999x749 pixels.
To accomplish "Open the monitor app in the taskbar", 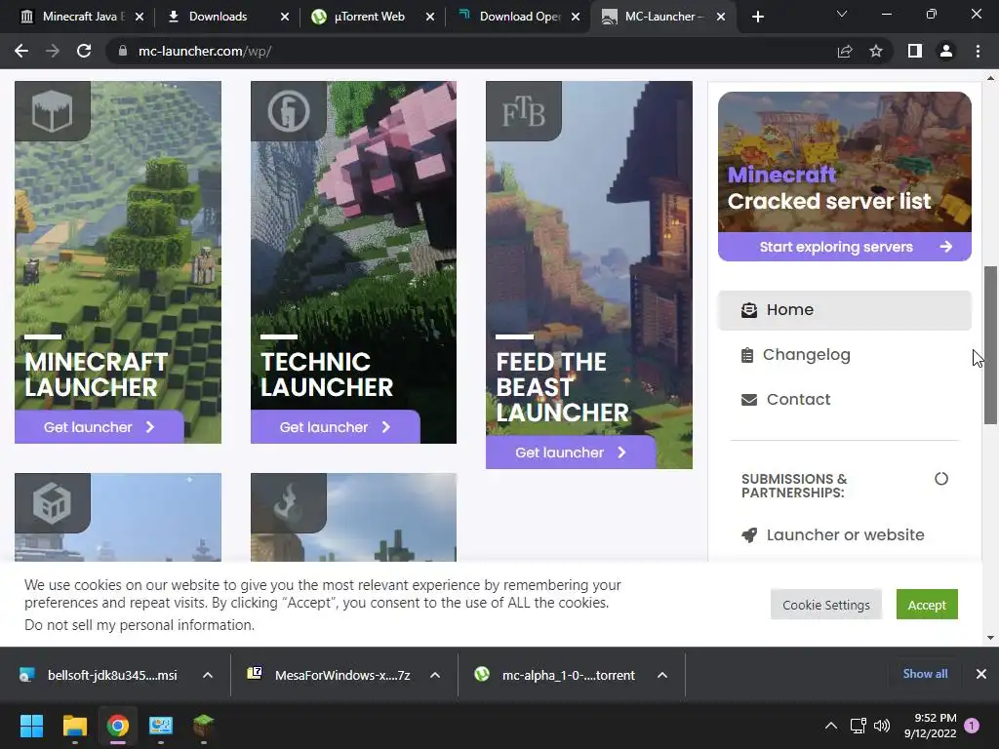I will click(161, 726).
